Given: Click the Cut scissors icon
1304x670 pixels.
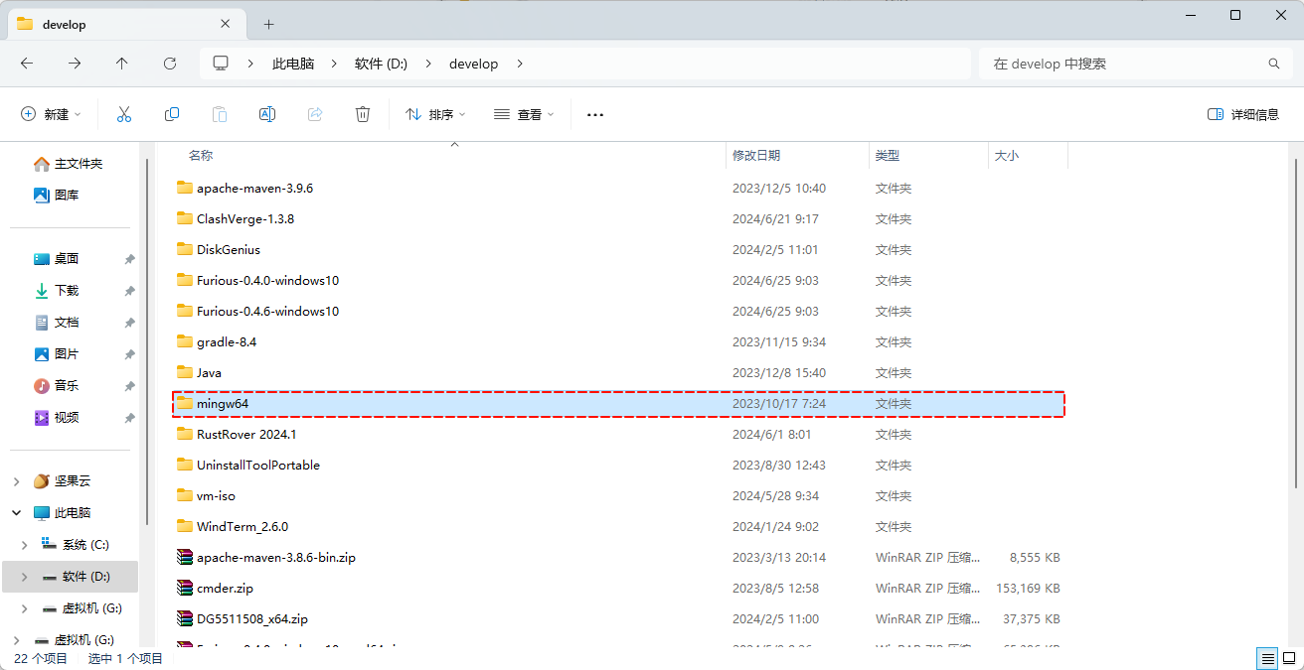Looking at the screenshot, I should click(x=124, y=114).
